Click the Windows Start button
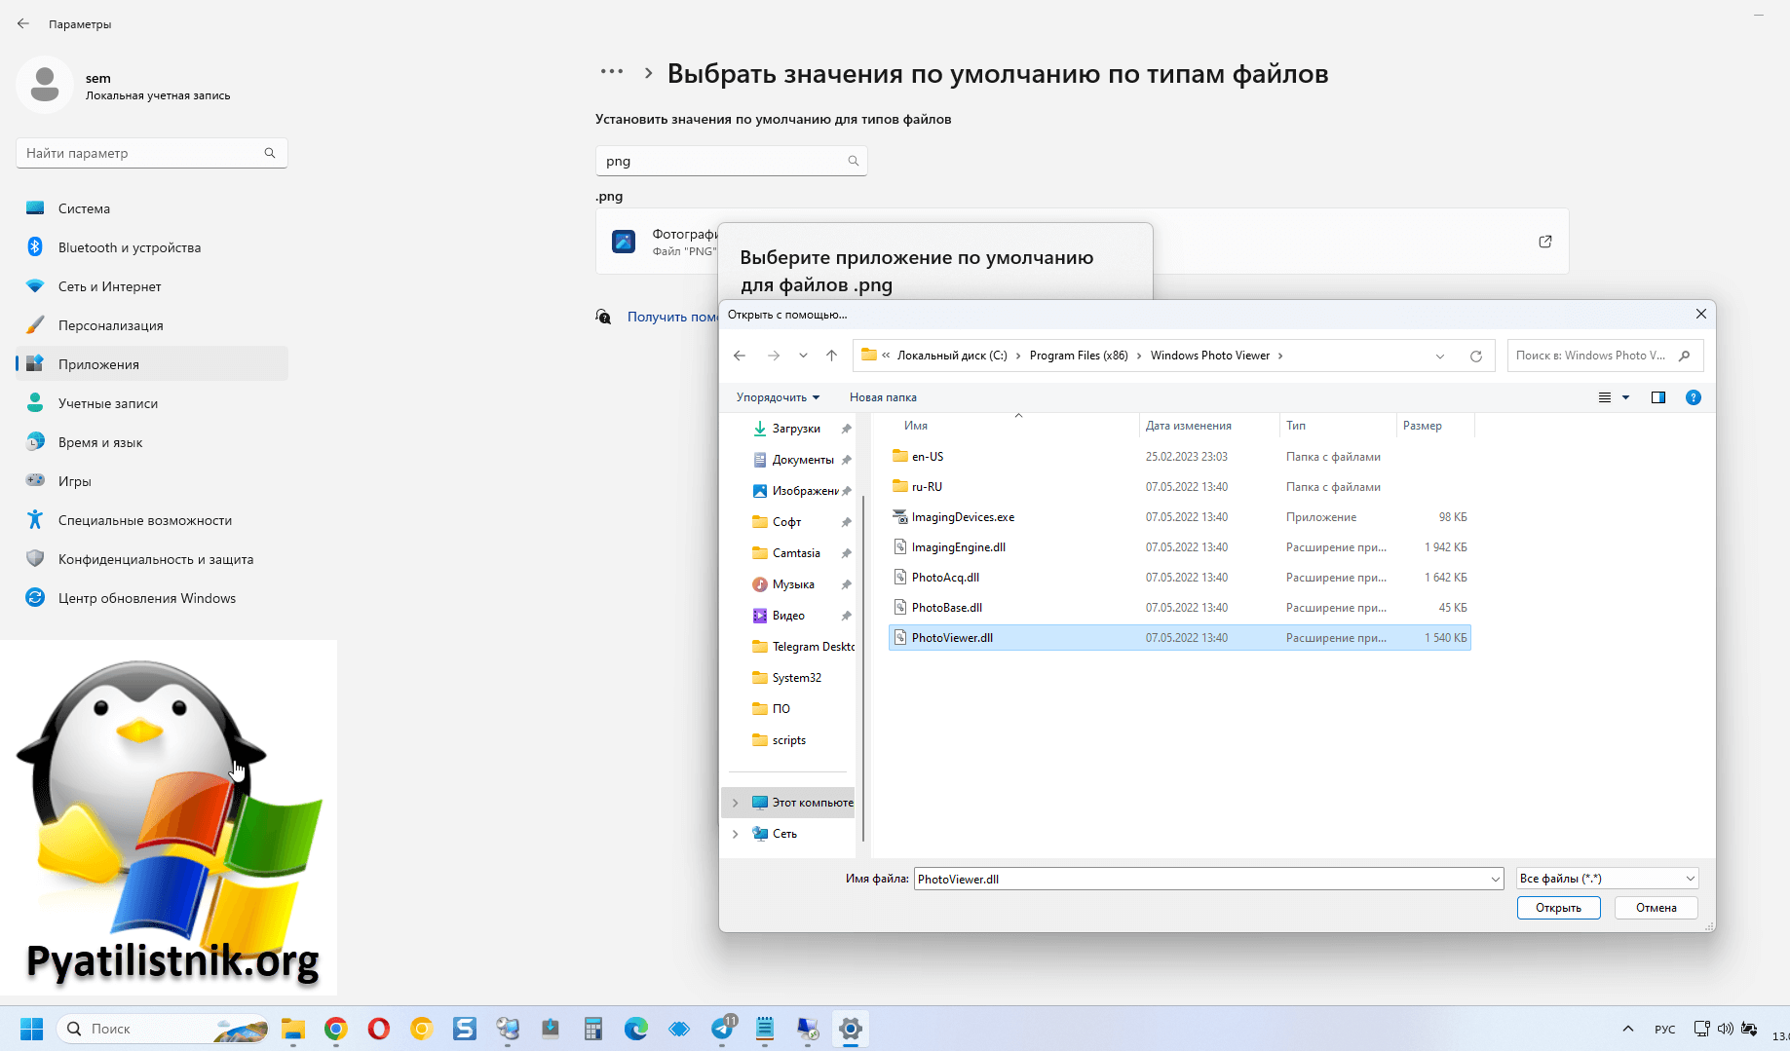1790x1051 pixels. (x=31, y=1029)
